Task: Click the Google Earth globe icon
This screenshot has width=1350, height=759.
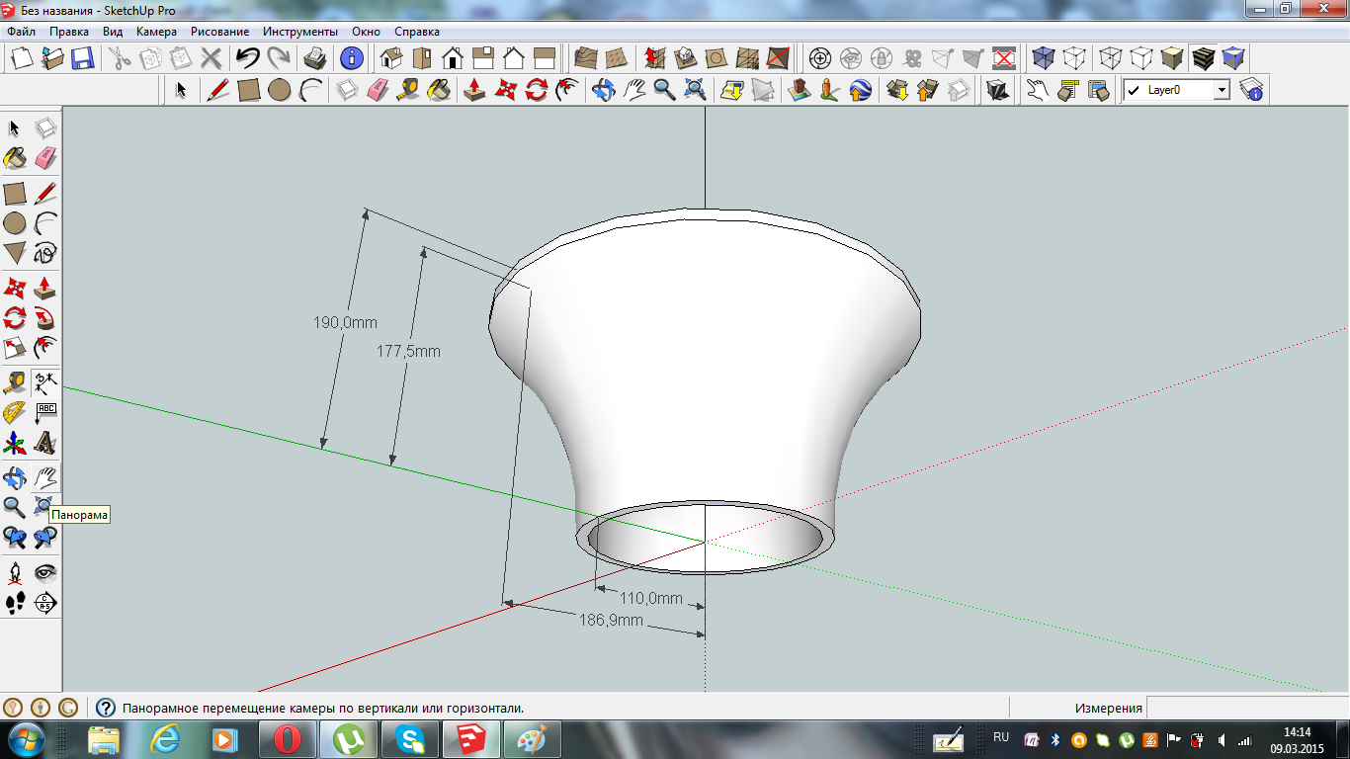Action: [860, 91]
